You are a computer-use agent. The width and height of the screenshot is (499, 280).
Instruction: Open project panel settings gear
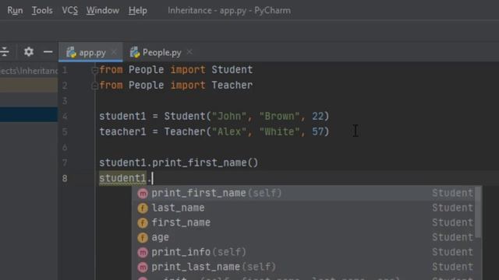coord(29,52)
